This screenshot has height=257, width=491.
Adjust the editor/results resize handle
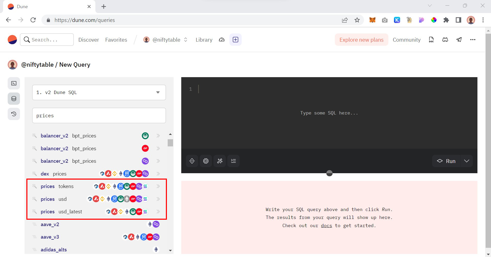(329, 173)
